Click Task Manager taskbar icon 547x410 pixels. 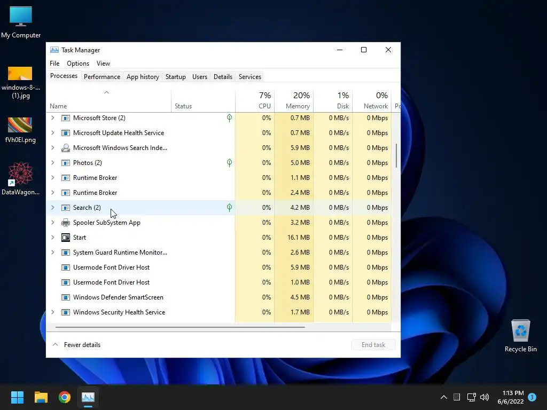88,397
